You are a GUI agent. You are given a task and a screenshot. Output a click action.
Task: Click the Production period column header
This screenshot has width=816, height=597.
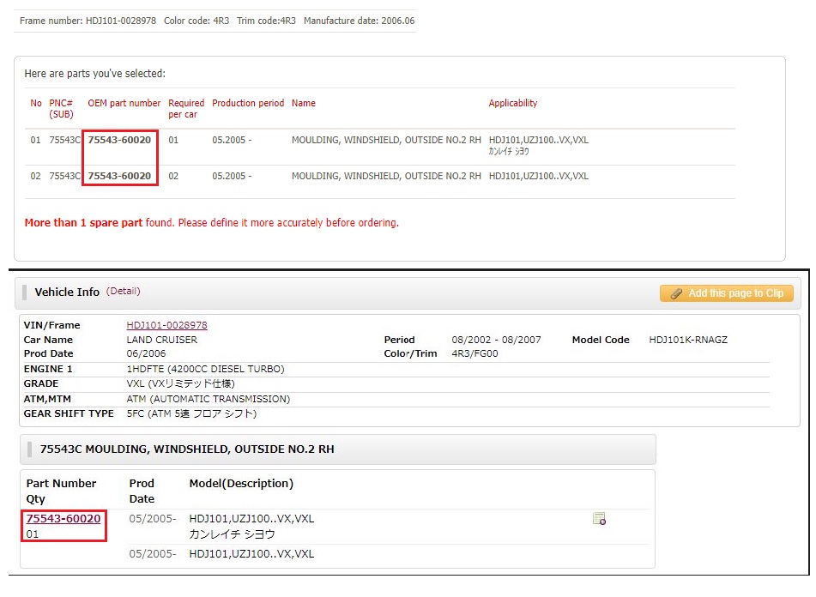pos(248,103)
